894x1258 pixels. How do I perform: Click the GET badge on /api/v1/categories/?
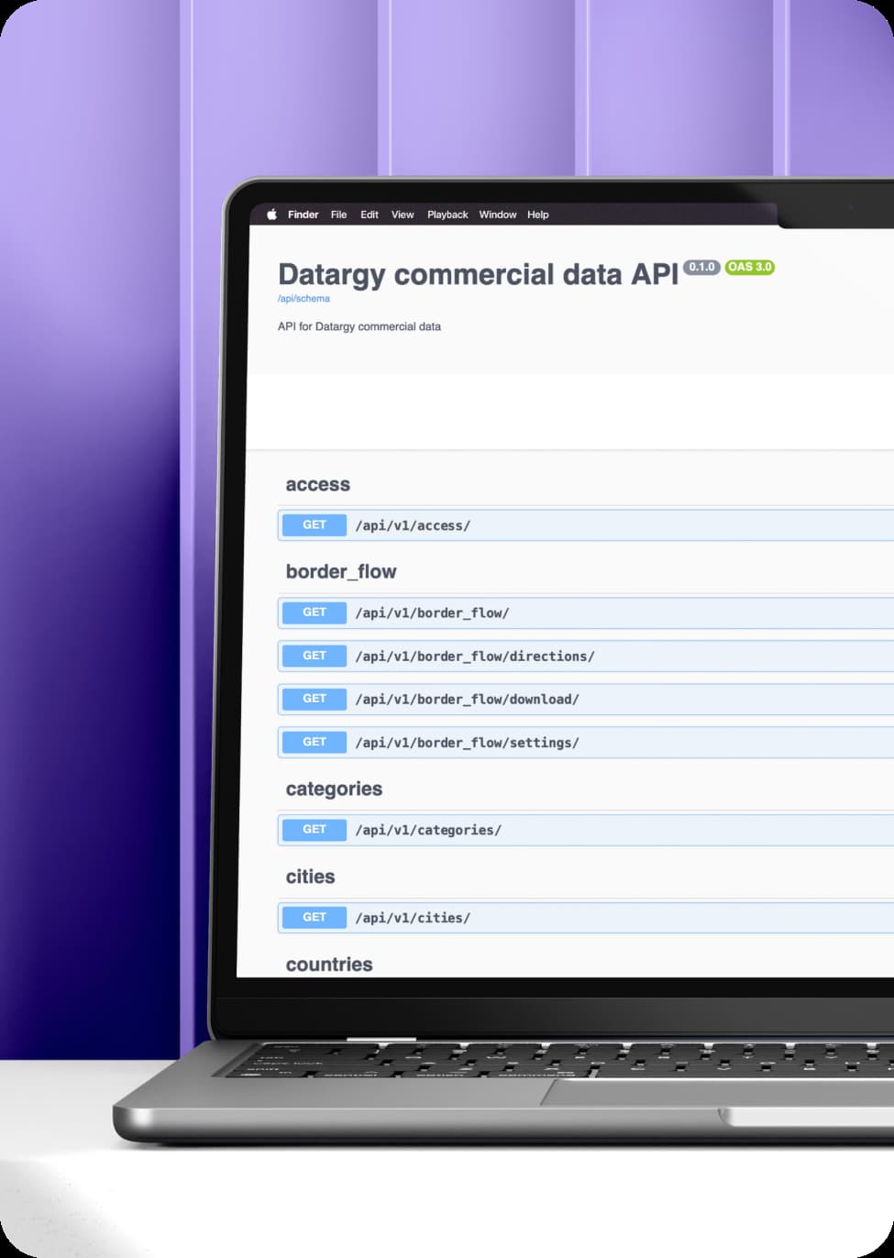[x=314, y=829]
